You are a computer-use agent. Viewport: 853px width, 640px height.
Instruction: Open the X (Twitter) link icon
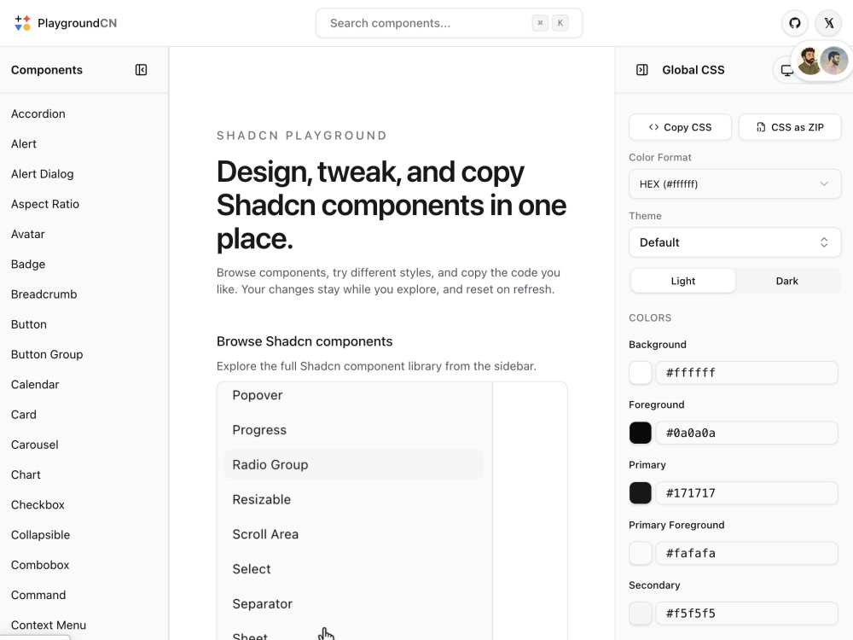pyautogui.click(x=828, y=23)
